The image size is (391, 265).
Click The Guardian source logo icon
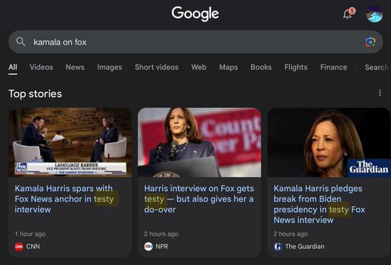point(278,247)
